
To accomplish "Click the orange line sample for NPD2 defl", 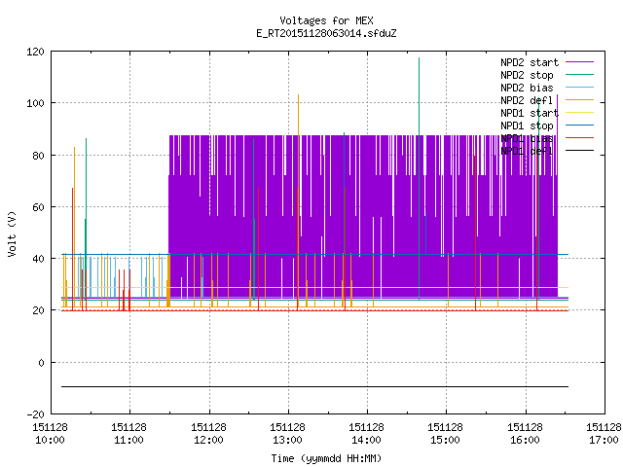I will coord(579,100).
